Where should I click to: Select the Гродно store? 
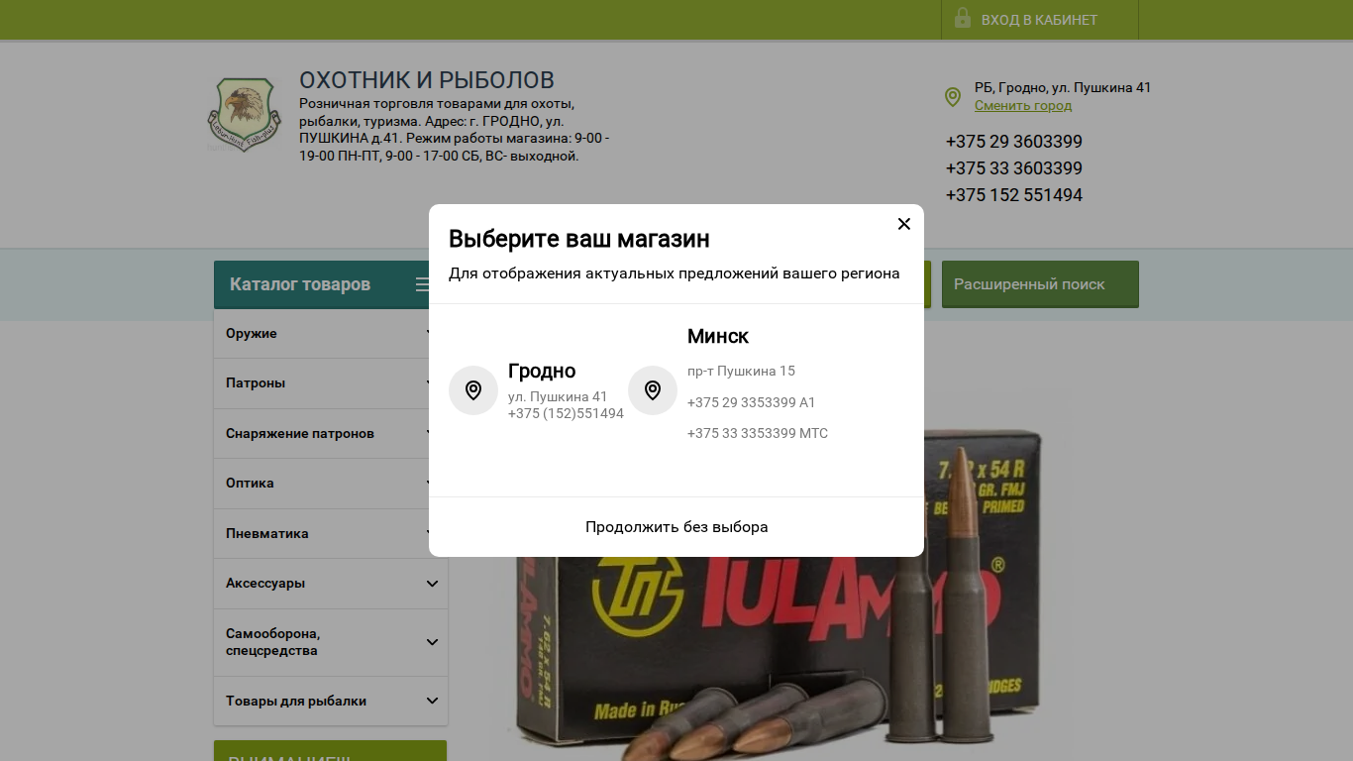(x=538, y=390)
